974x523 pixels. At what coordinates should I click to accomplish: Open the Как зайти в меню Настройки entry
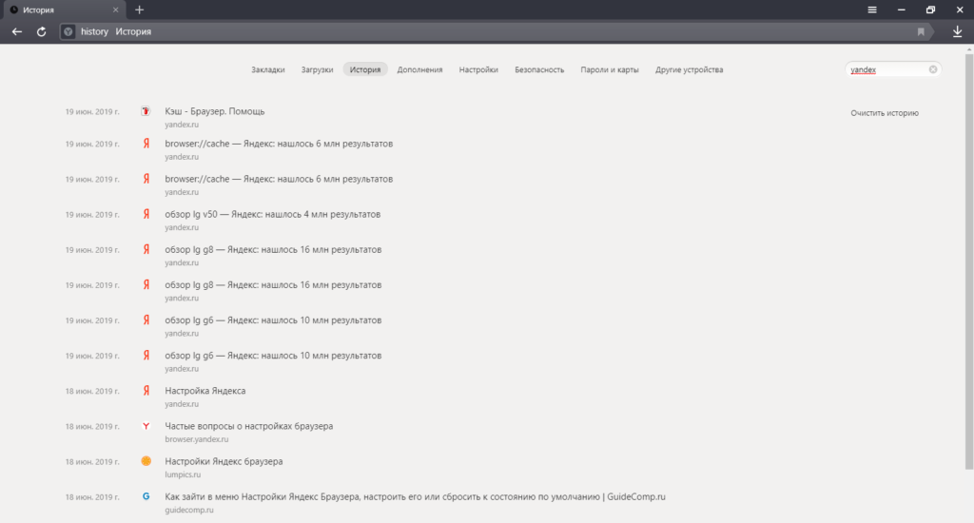[415, 497]
